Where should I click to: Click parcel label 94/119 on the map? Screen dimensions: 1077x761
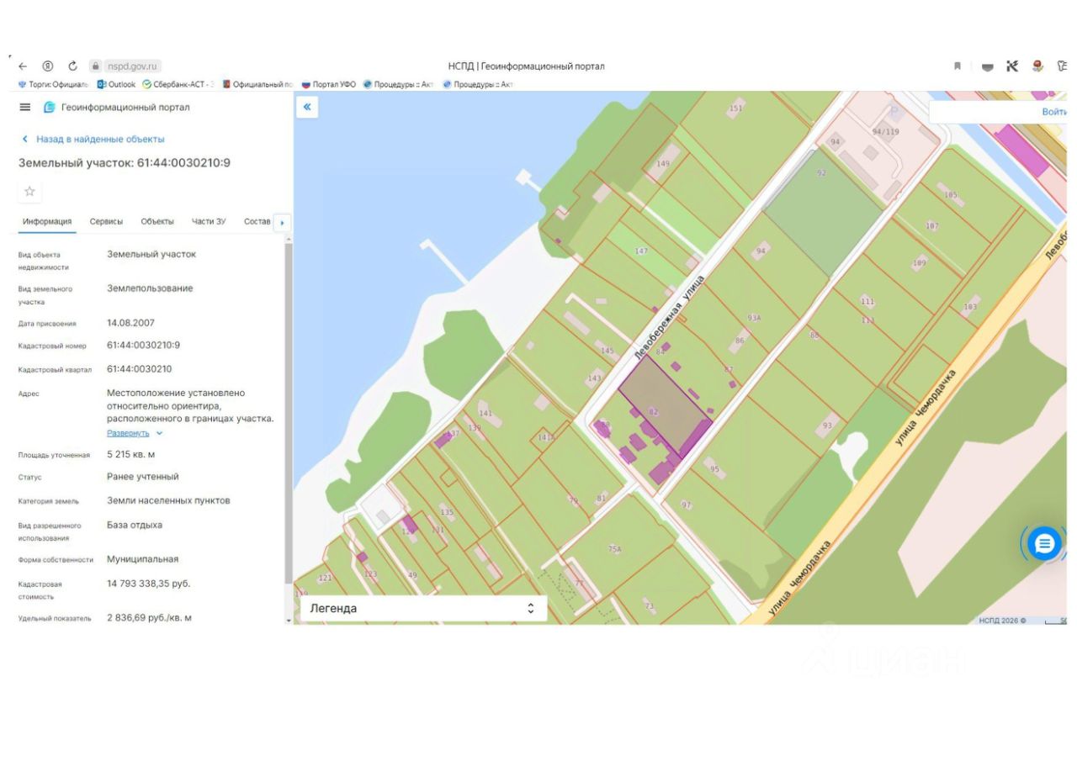click(x=885, y=132)
